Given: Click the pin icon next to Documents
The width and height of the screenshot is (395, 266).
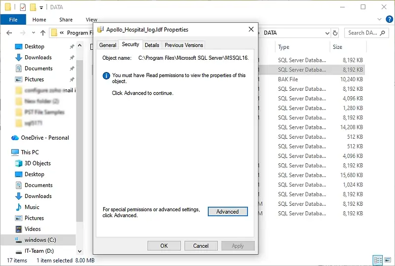Looking at the screenshot, I should pyautogui.click(x=72, y=69).
